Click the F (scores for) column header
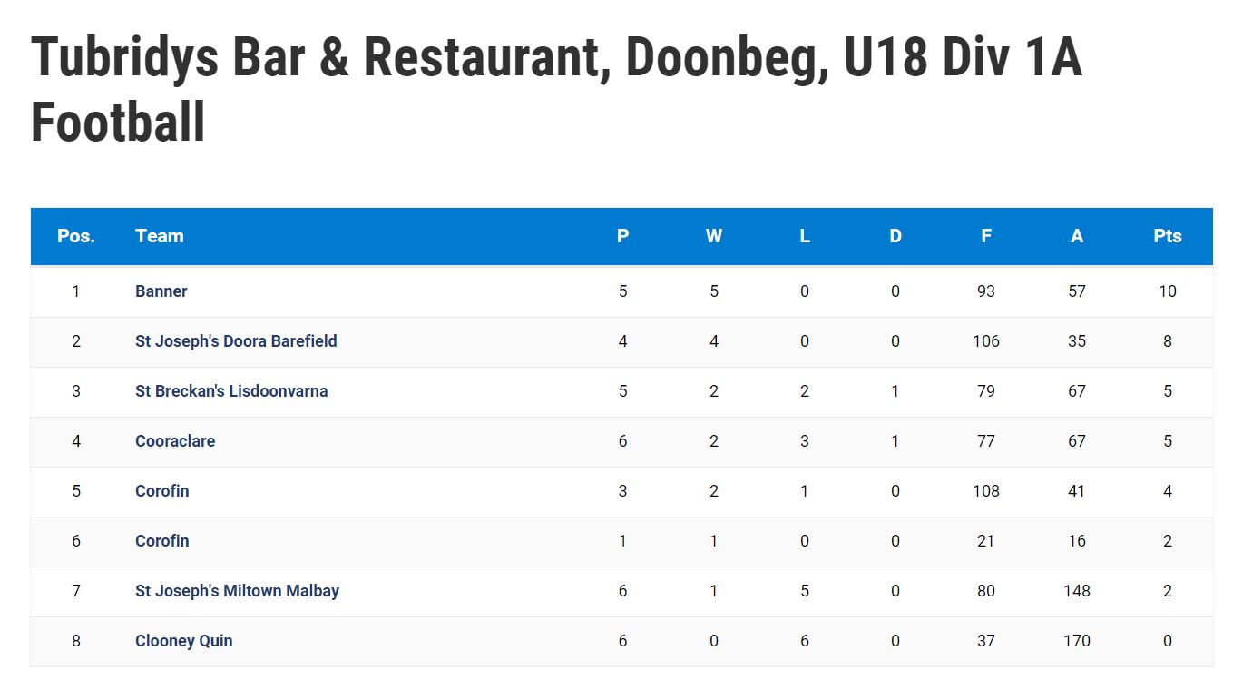Viewport: 1233px width, 680px height. coord(986,236)
